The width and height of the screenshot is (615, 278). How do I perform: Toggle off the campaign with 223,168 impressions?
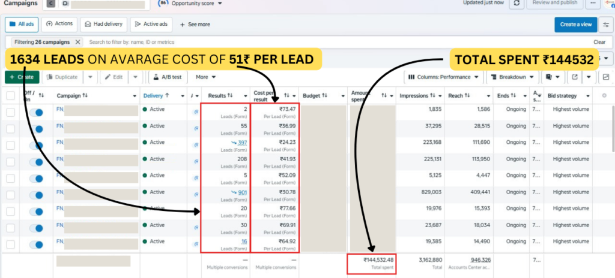[x=36, y=146]
